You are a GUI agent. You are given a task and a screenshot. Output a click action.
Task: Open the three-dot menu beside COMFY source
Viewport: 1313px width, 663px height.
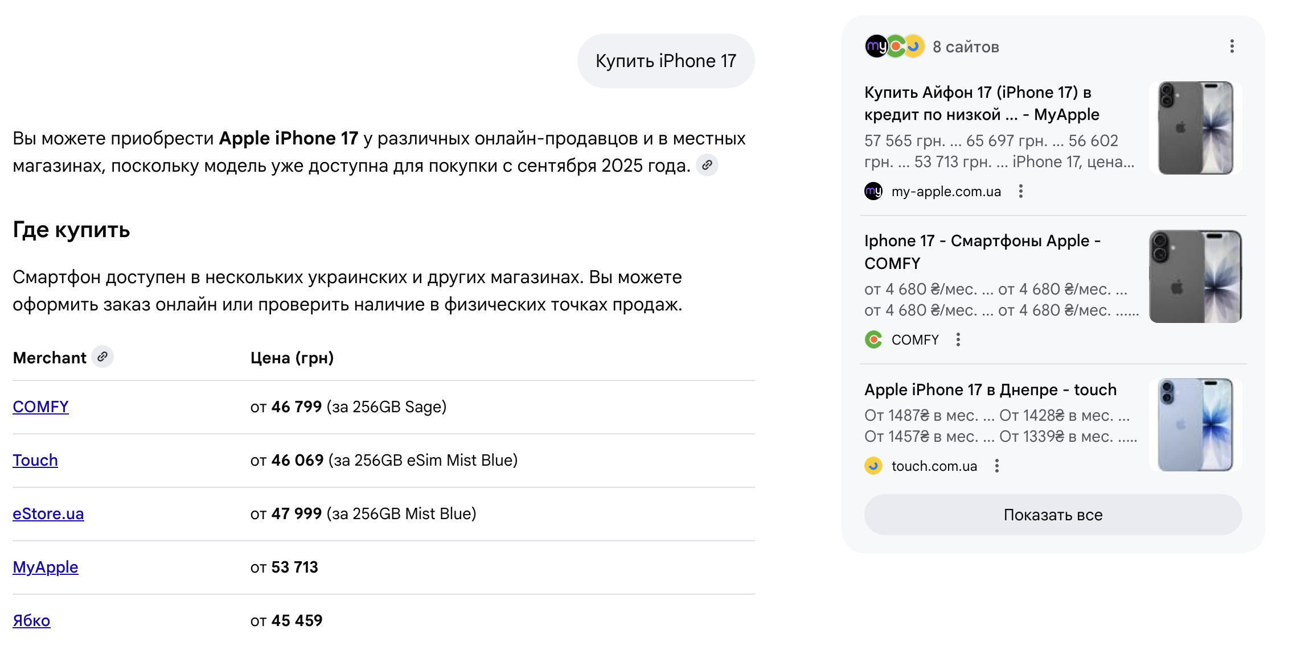pos(959,339)
